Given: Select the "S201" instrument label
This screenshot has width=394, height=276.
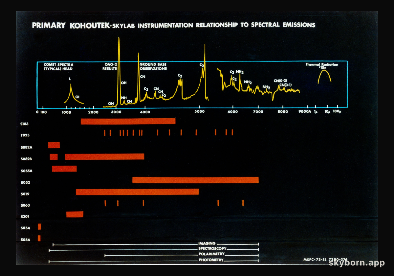Looking at the screenshot, I should point(25,217).
